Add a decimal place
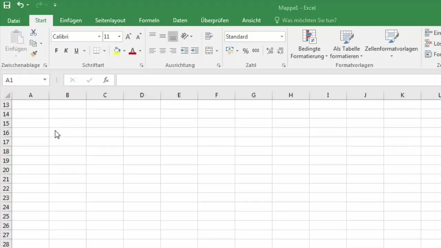 coord(270,51)
